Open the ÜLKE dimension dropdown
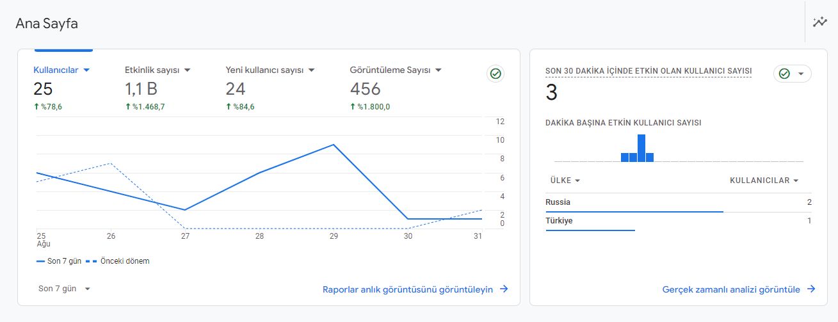This screenshot has height=322, width=838. pos(565,181)
